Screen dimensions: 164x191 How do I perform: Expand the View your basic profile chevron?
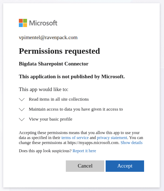(x=22, y=120)
